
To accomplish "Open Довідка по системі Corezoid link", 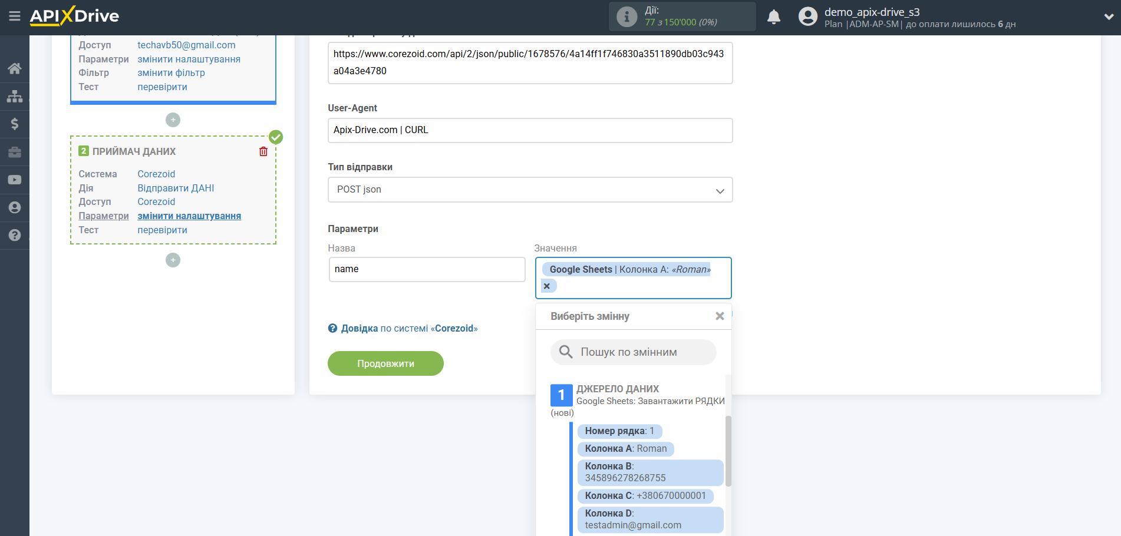I will pyautogui.click(x=409, y=328).
